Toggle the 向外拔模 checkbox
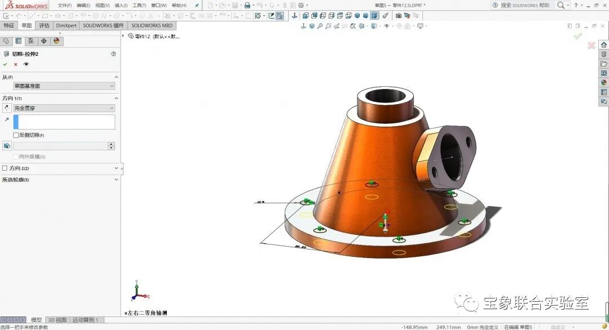Screen dimensions: 609x330 point(16,157)
